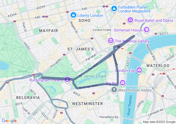176x124 pixels.
Task: Click the Buckingham Palace castle marker
Action: pyautogui.click(x=67, y=79)
